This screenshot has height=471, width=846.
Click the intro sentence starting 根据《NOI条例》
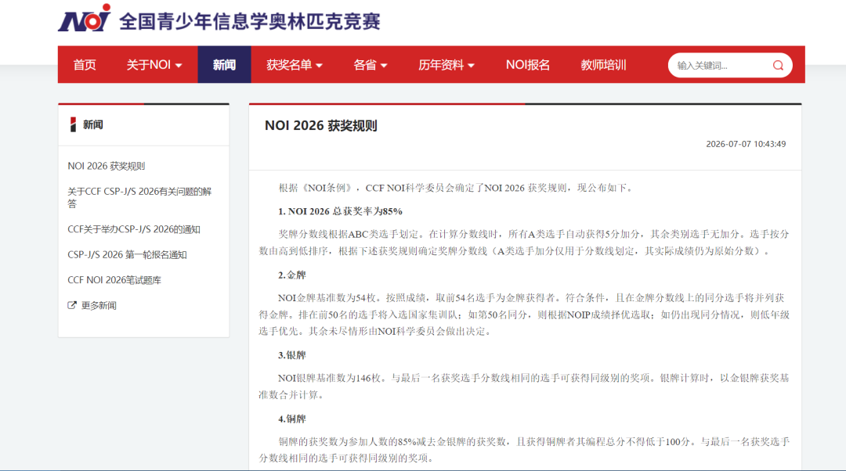(x=457, y=188)
